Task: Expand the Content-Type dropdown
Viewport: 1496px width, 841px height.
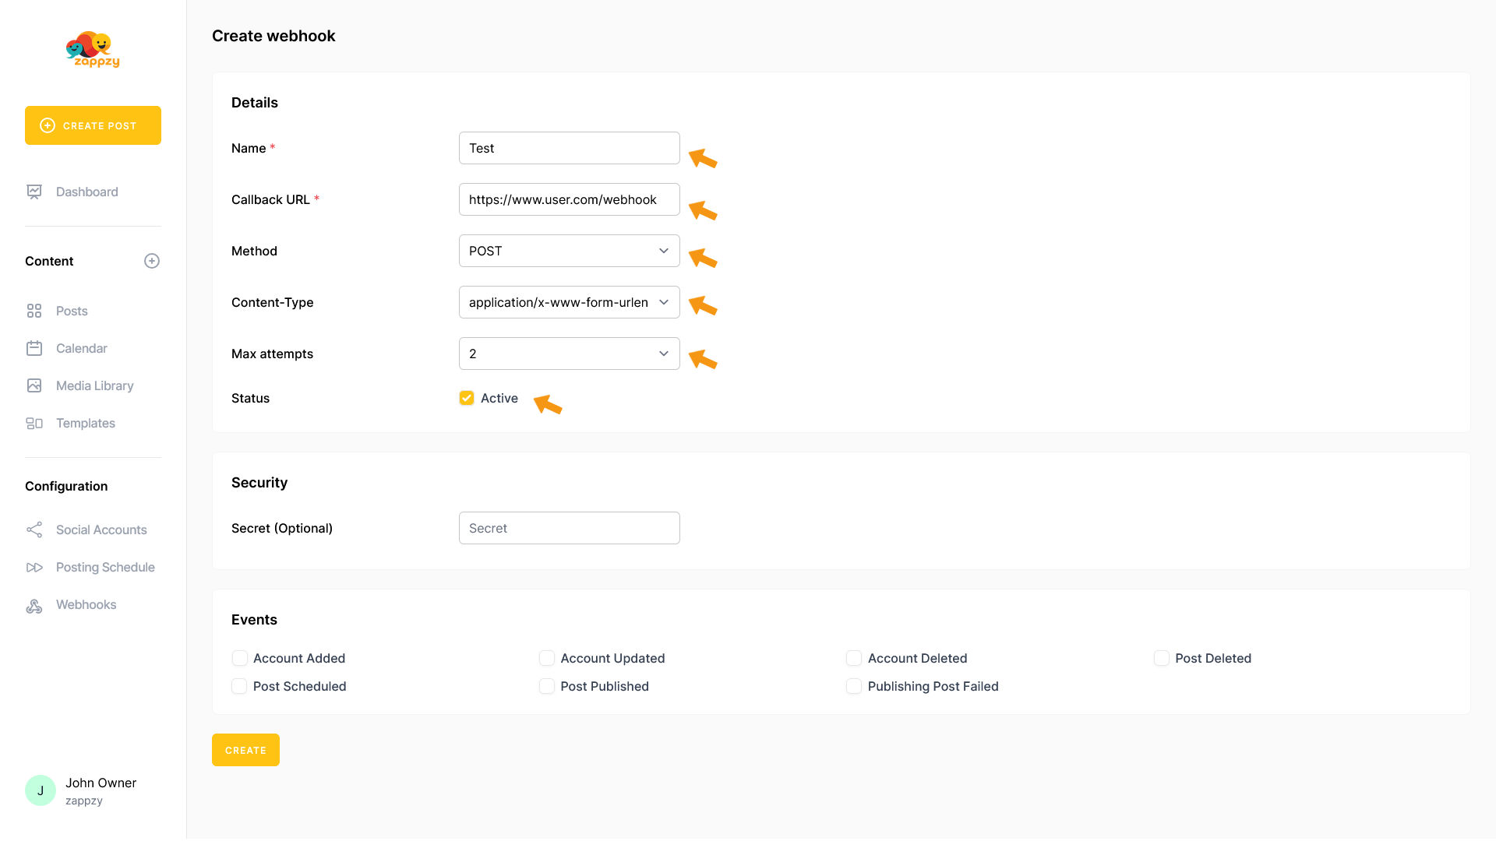Action: point(569,302)
